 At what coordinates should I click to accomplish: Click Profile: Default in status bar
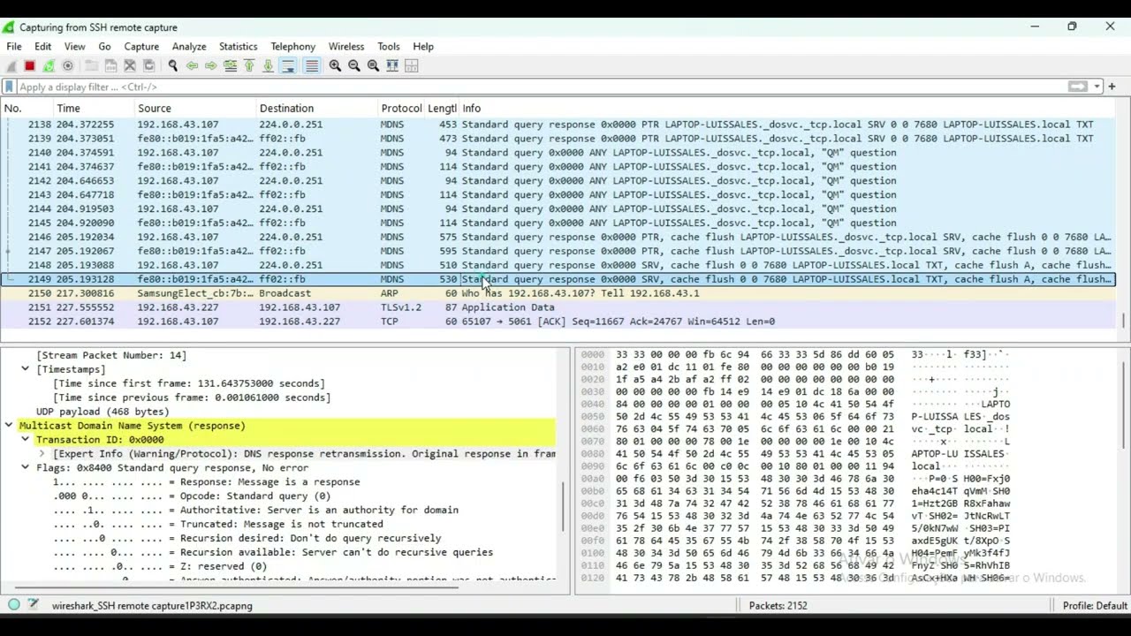tap(1094, 605)
